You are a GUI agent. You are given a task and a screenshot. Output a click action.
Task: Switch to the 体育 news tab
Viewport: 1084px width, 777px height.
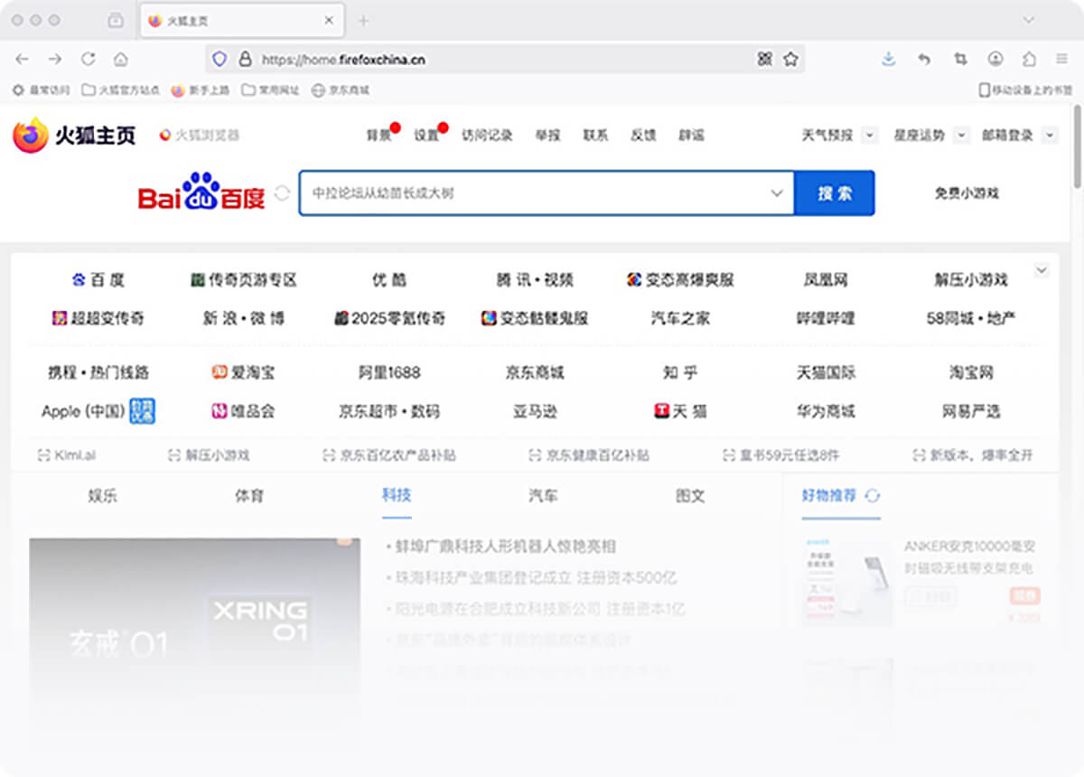pos(249,496)
